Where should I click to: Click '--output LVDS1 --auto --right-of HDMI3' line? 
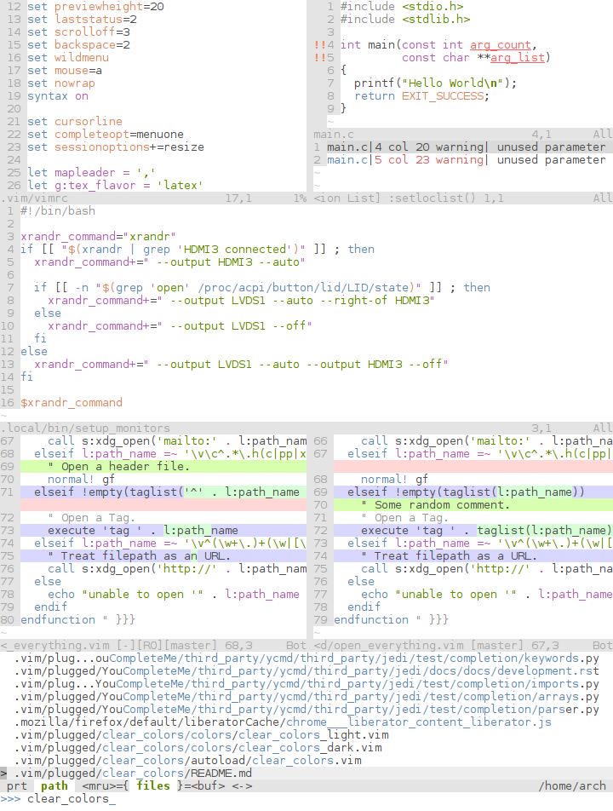[x=242, y=301]
